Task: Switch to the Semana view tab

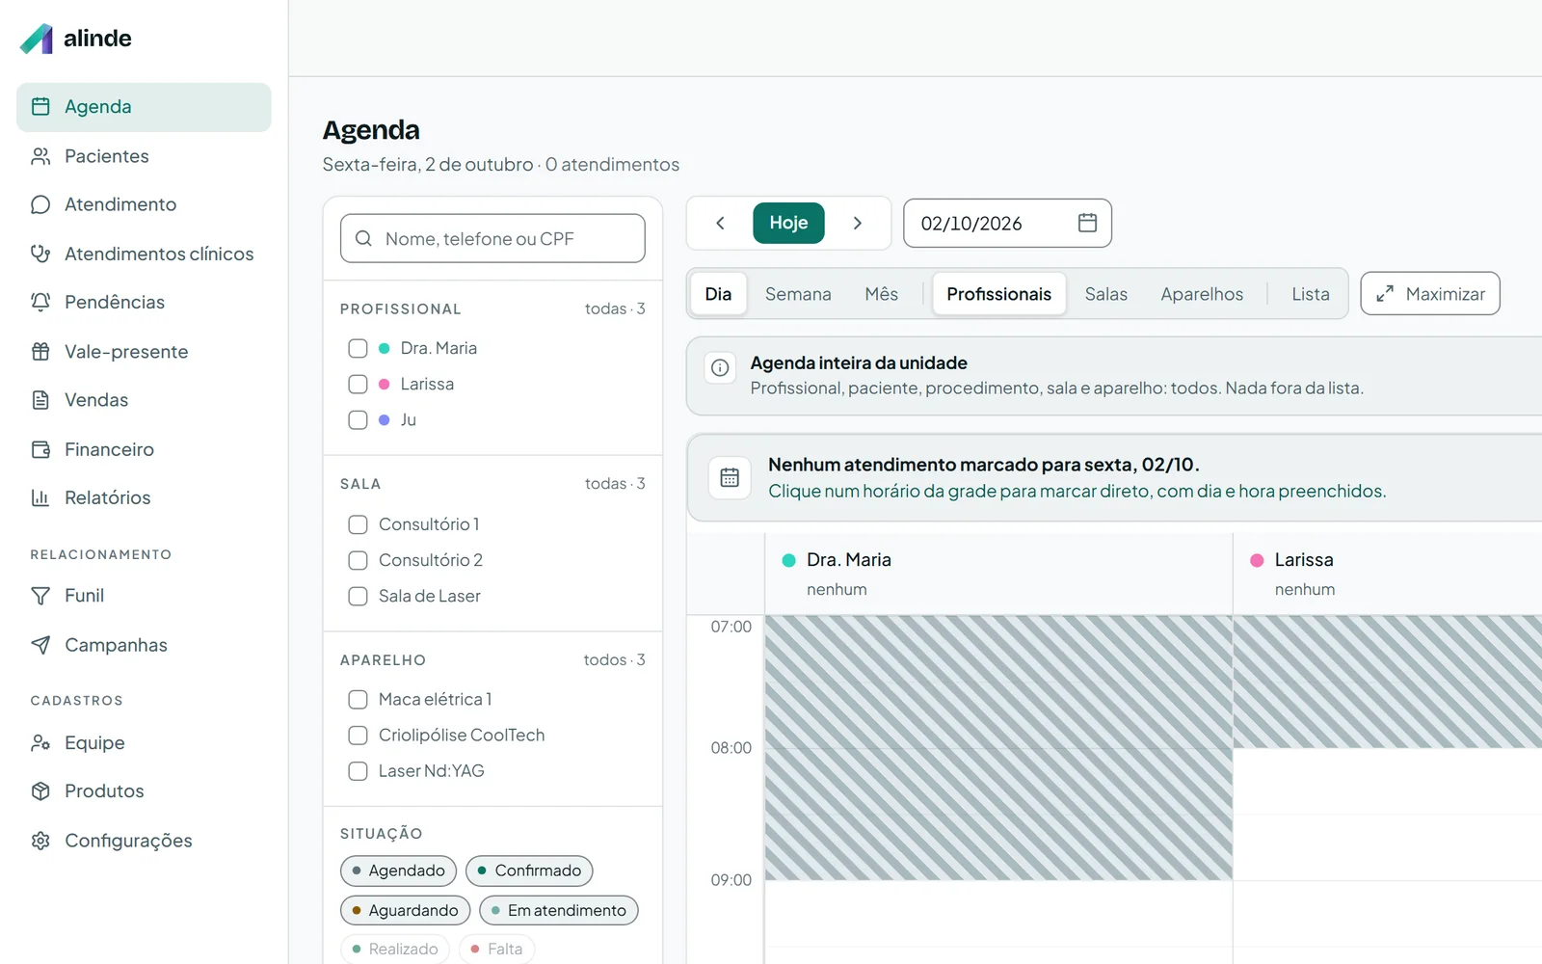Action: pos(798,294)
